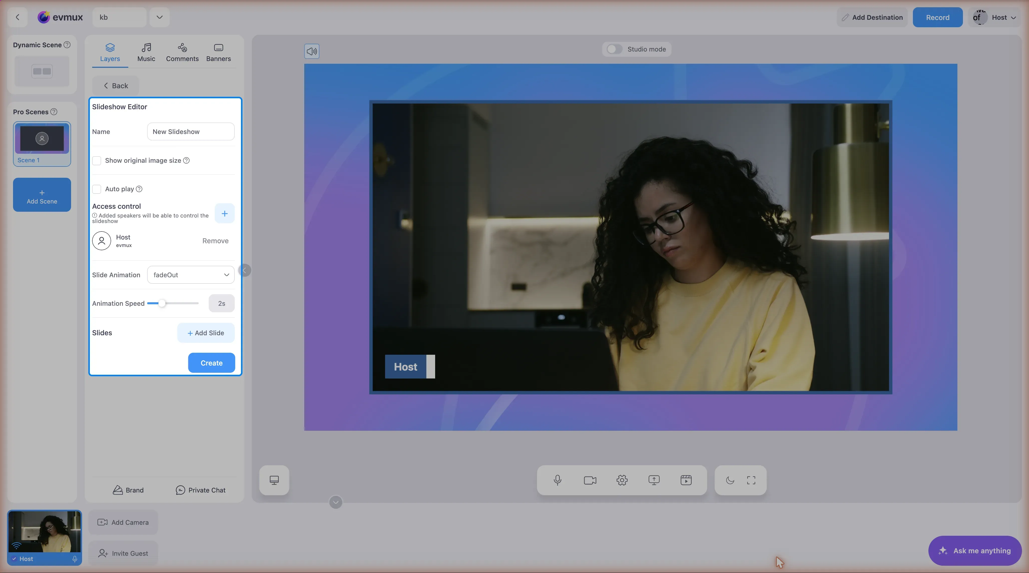Select the Scene 1 thumbnail
The height and width of the screenshot is (573, 1029).
(x=42, y=144)
